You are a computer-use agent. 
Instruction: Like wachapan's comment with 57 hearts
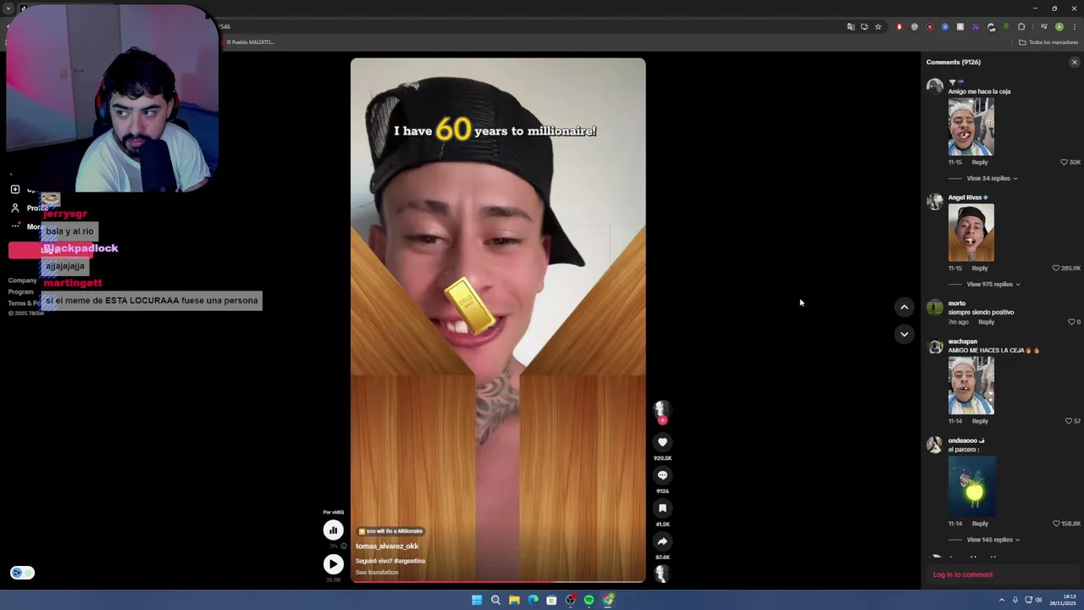tap(1068, 421)
